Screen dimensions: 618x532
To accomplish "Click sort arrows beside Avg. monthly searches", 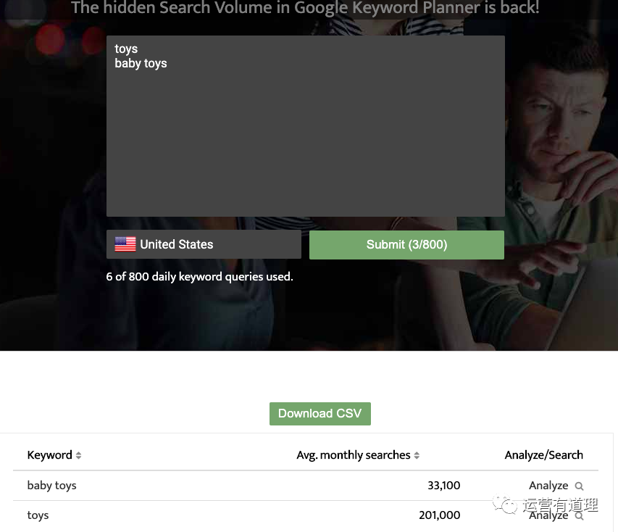I will coord(417,455).
